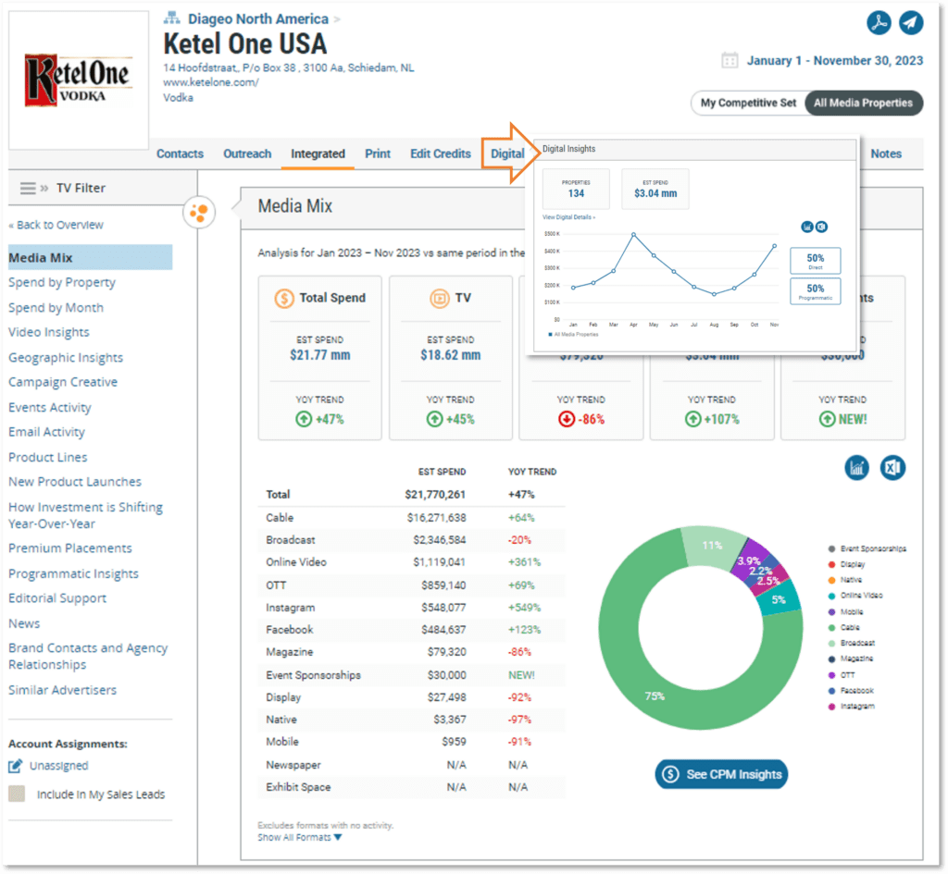Click the paper plane send icon
This screenshot has height=874, width=948.
click(x=911, y=23)
